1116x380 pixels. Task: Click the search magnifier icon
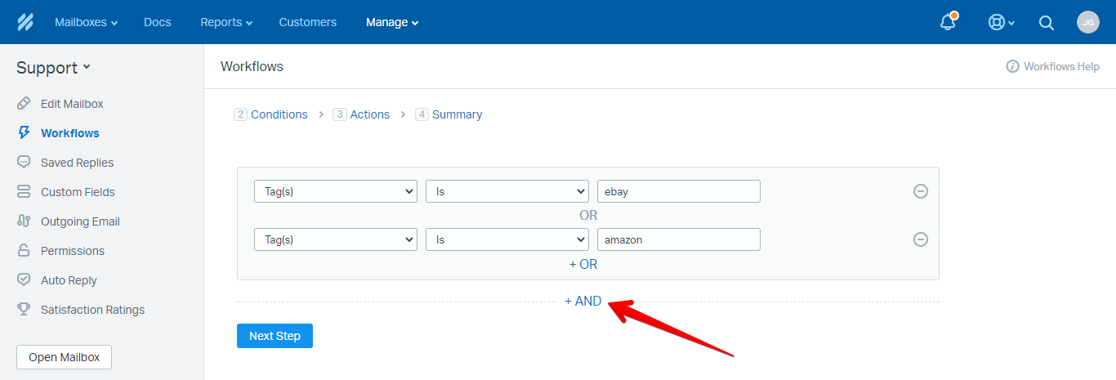coord(1047,23)
